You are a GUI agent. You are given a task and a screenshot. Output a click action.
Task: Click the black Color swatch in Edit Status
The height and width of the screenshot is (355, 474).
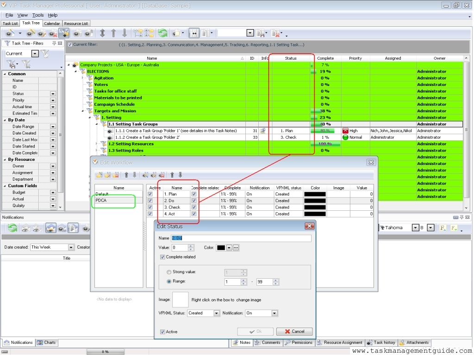point(221,248)
